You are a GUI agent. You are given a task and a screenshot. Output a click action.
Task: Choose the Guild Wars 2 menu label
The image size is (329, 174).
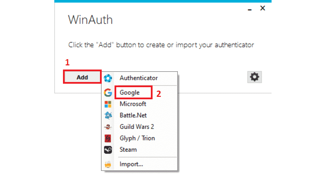pos(137,127)
